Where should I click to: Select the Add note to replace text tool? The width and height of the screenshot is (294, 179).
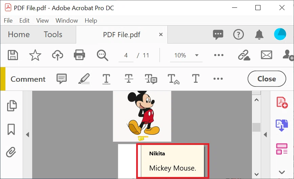tap(151, 79)
